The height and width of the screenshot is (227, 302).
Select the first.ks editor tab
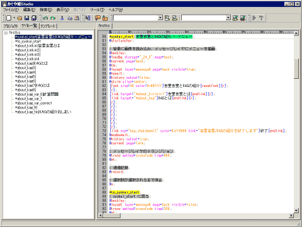104,26
